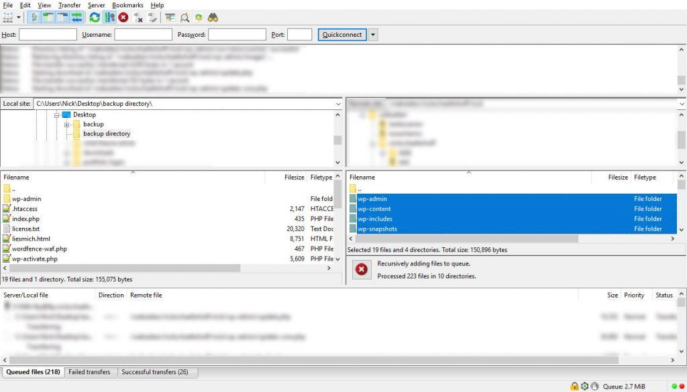
Task: Click the lock icon in the status bar
Action: (x=574, y=386)
